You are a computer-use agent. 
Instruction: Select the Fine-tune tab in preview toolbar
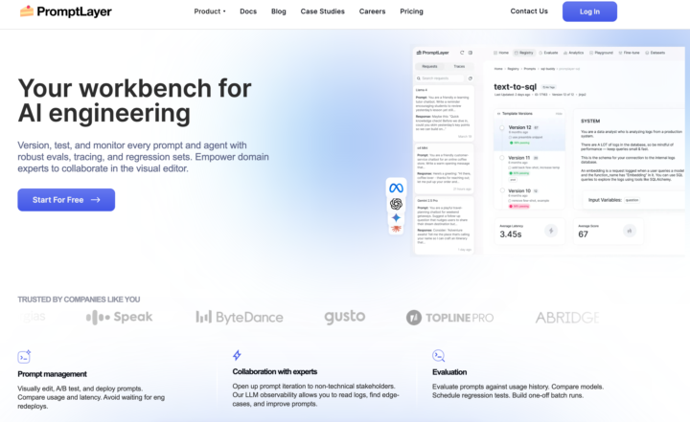630,53
